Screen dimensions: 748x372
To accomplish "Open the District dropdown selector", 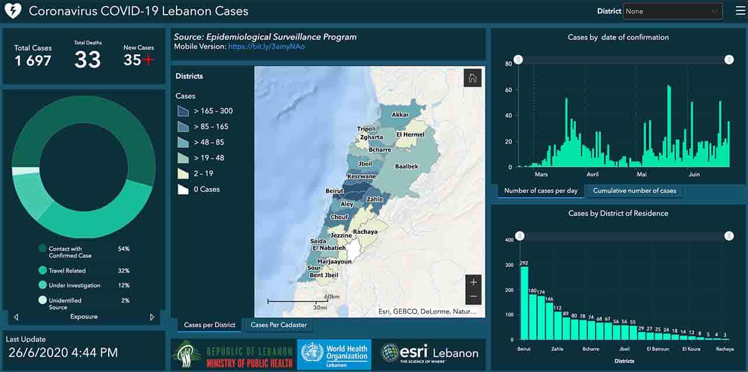I will coord(674,11).
